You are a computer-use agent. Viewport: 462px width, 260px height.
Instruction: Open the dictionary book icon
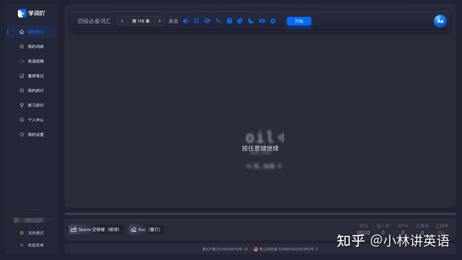click(229, 21)
